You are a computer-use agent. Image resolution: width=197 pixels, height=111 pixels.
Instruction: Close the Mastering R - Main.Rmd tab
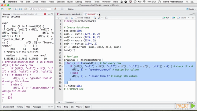click(81, 14)
